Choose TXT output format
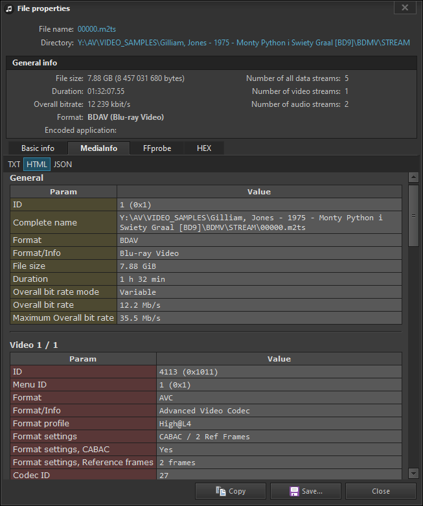423x506 pixels. [x=14, y=165]
